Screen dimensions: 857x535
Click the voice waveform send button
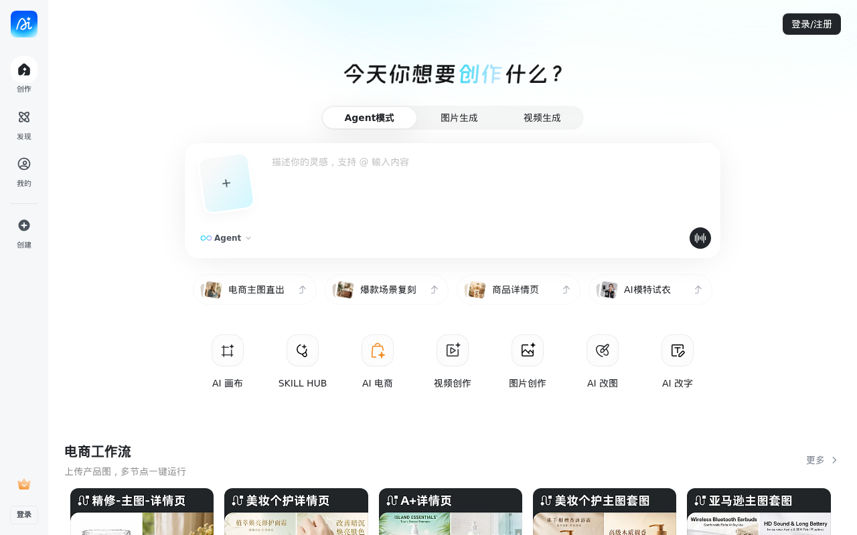700,238
